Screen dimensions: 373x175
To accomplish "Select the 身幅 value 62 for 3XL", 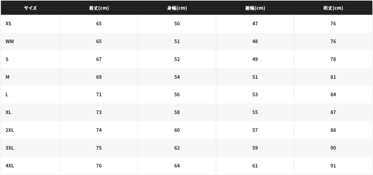I will coord(177,148).
